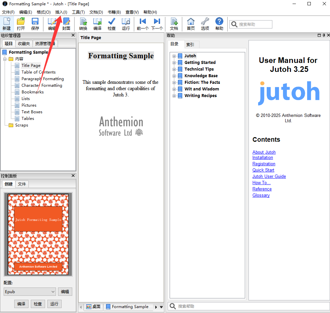
Task: Select the Tables document in project tree
Action: (x=28, y=119)
